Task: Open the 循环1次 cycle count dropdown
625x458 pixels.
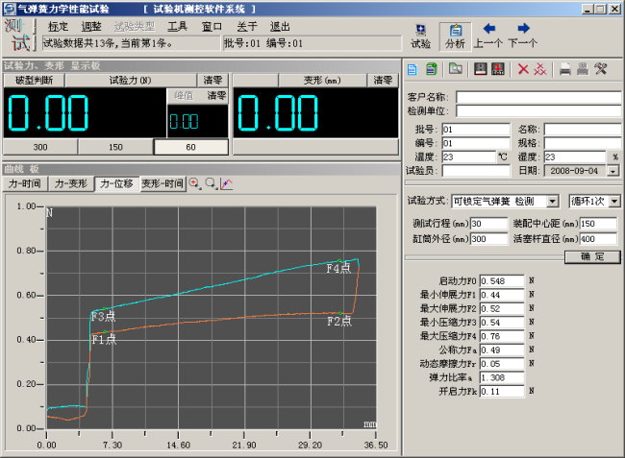Action: pos(614,202)
